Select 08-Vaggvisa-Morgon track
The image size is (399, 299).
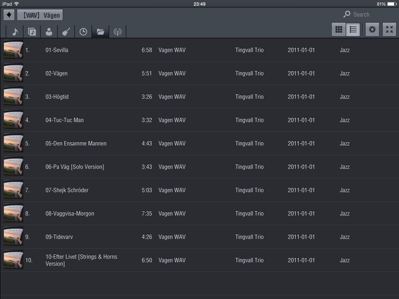(70, 214)
